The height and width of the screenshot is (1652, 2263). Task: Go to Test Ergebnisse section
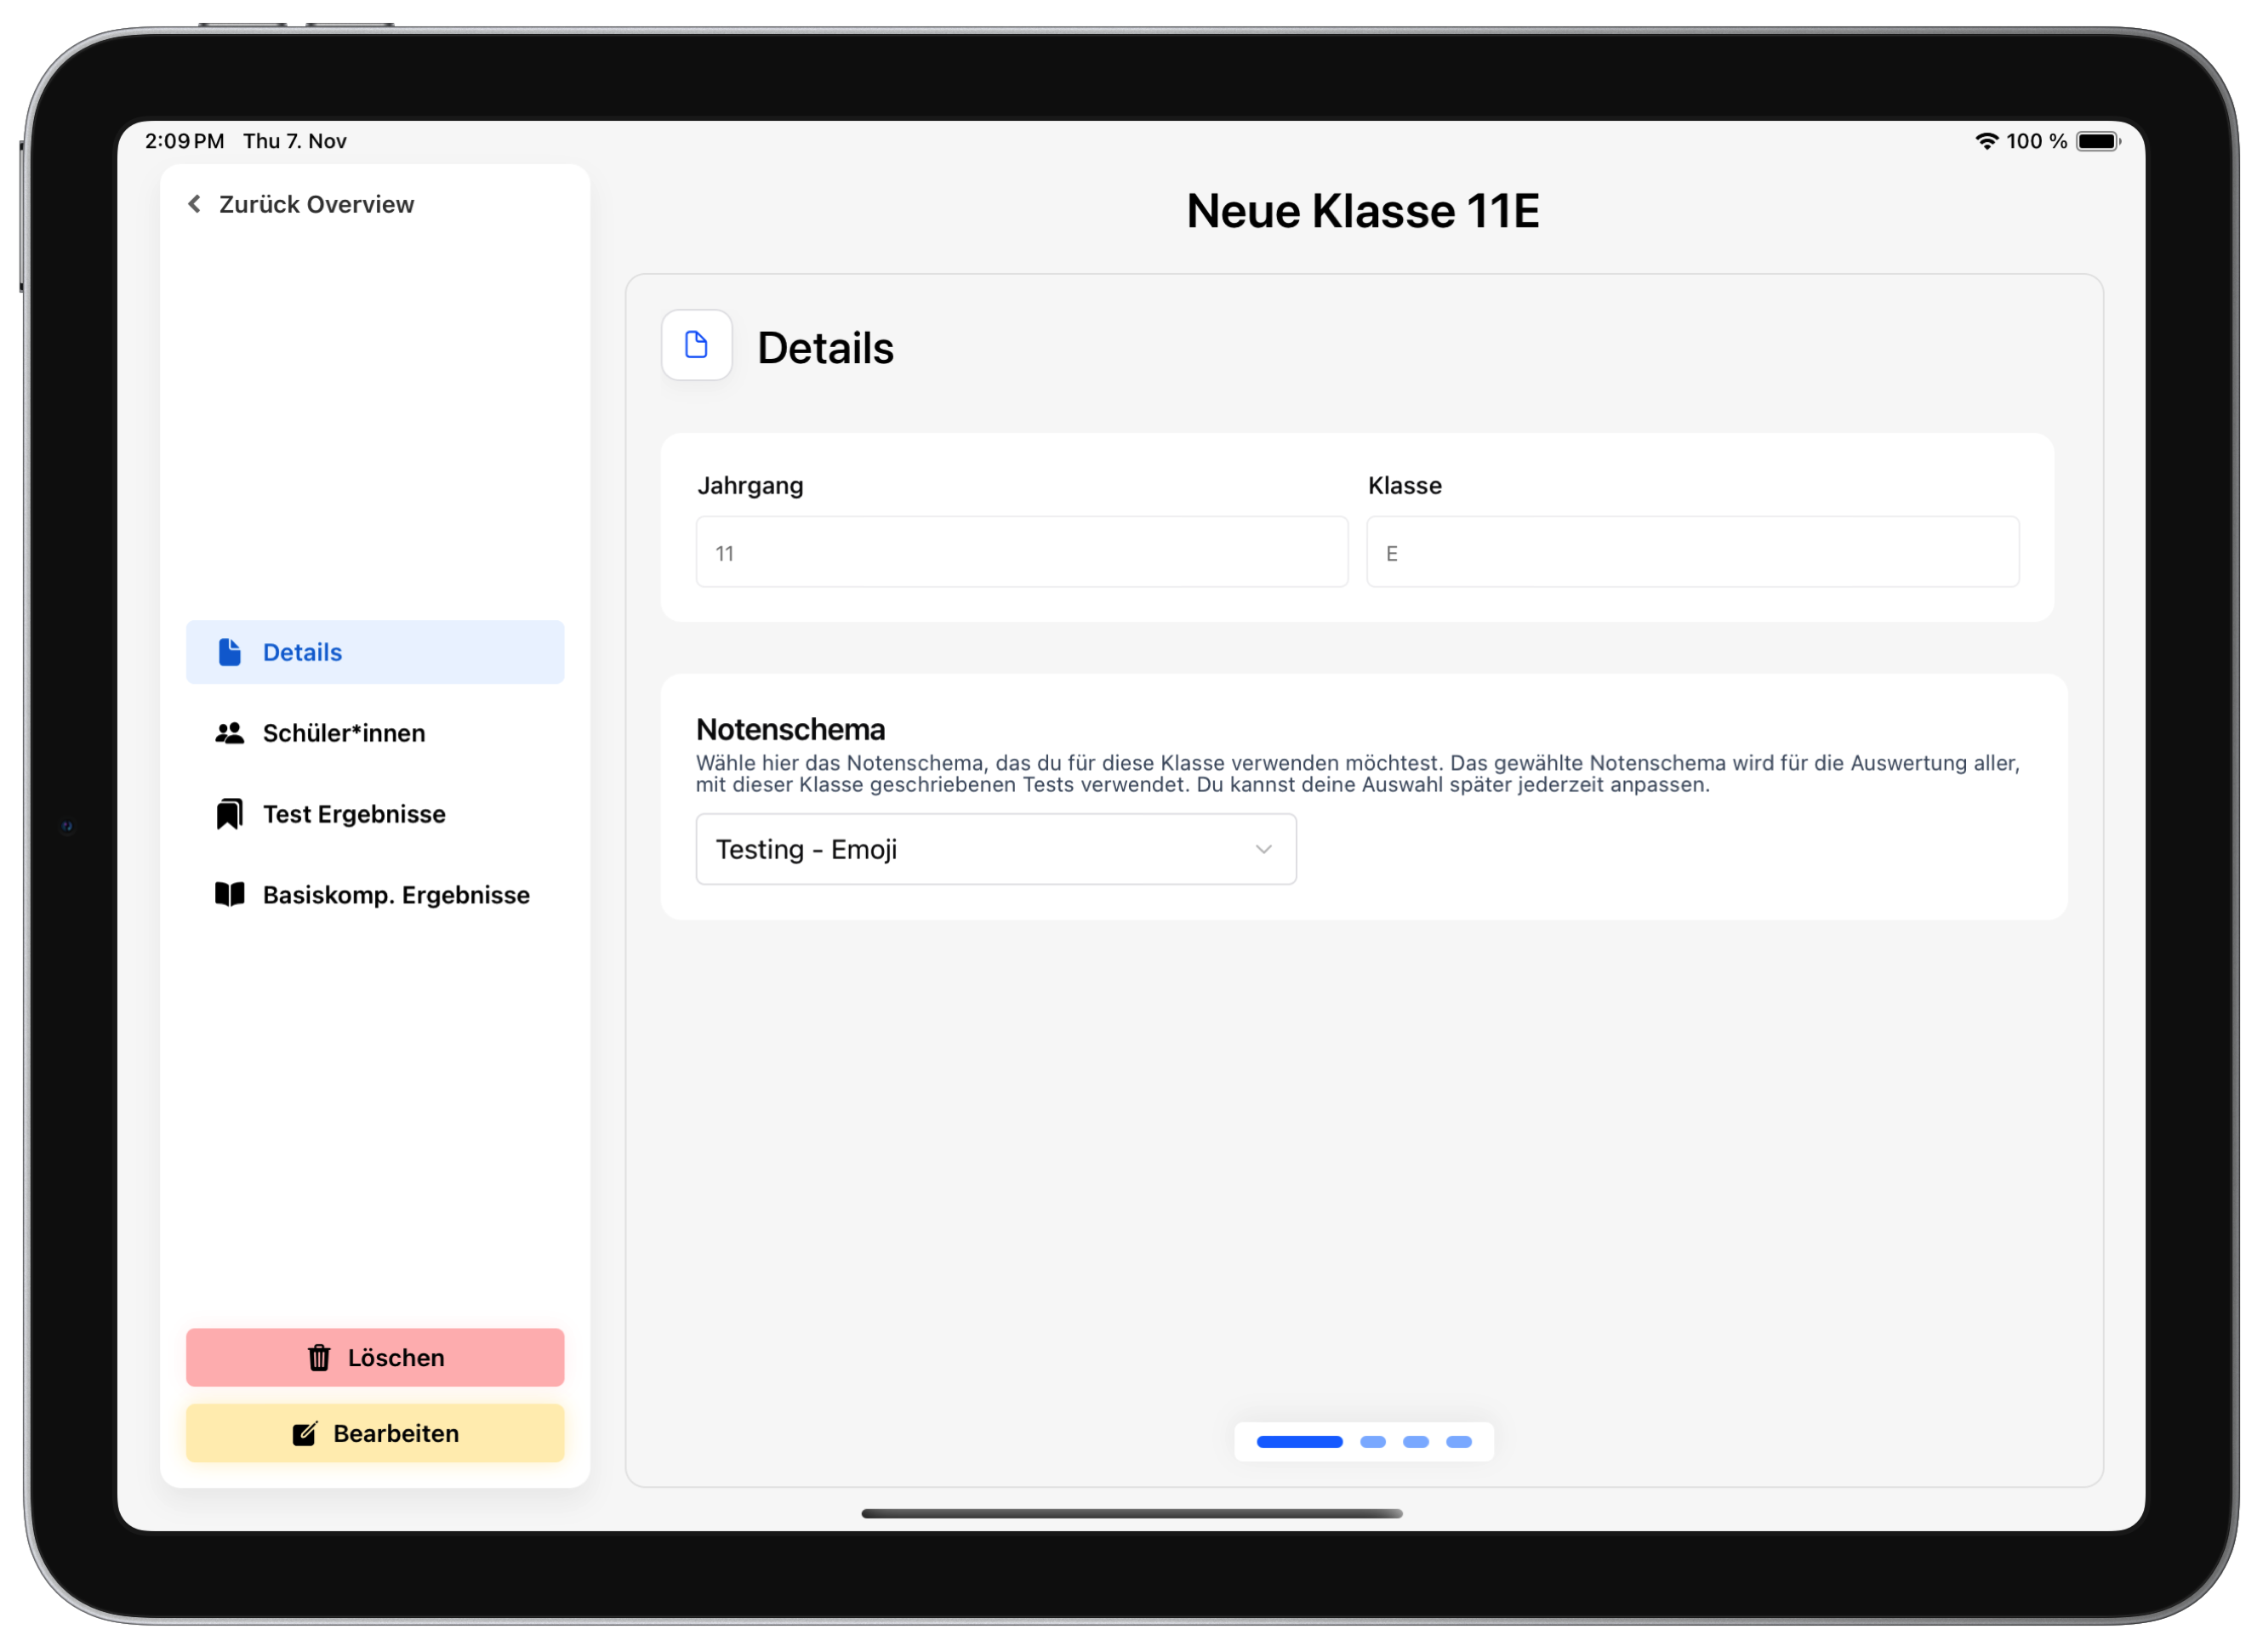354,814
